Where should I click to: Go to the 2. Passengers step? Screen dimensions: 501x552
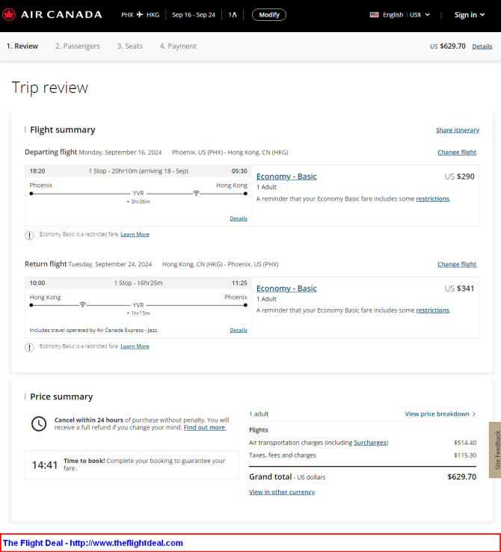click(x=78, y=46)
